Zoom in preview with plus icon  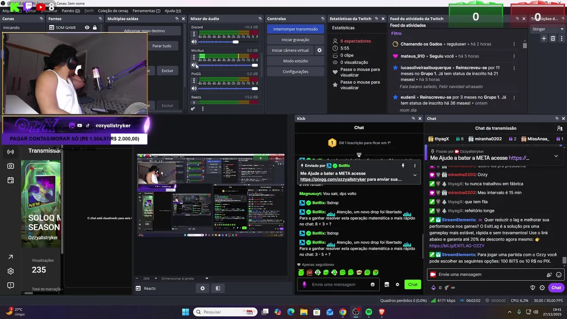coord(155,278)
